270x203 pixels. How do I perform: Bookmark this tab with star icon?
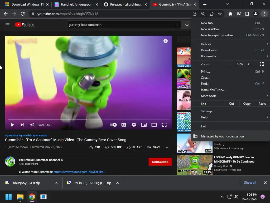pyautogui.click(x=220, y=14)
